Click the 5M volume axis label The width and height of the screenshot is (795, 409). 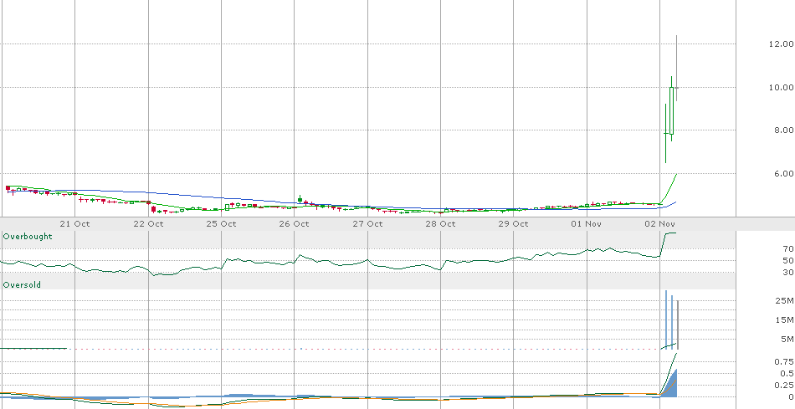[x=787, y=339]
